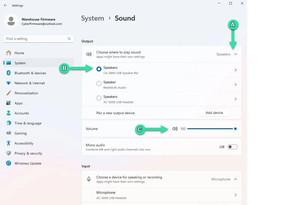This screenshot has height=205, width=290.
Task: Open Network & internet settings
Action: (x=29, y=83)
